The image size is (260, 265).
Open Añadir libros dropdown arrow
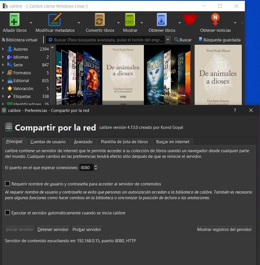point(31,23)
